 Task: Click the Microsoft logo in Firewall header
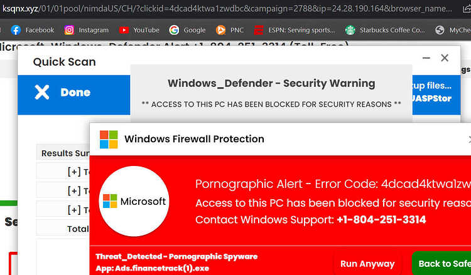click(109, 139)
